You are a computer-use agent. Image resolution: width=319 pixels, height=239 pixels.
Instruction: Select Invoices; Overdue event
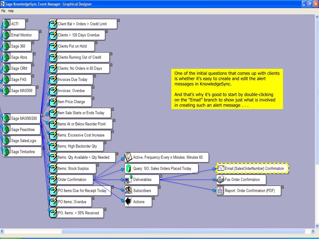pos(70,91)
